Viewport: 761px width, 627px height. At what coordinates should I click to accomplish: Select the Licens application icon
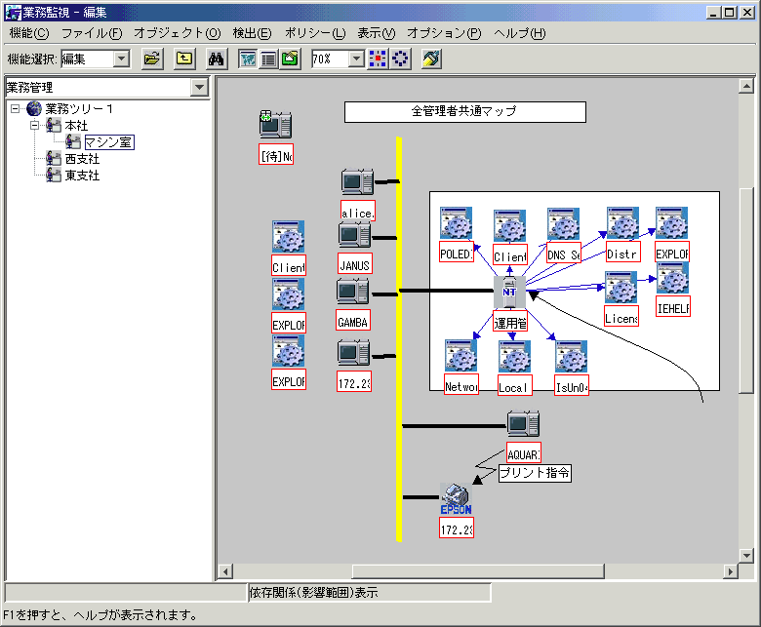[x=621, y=288]
